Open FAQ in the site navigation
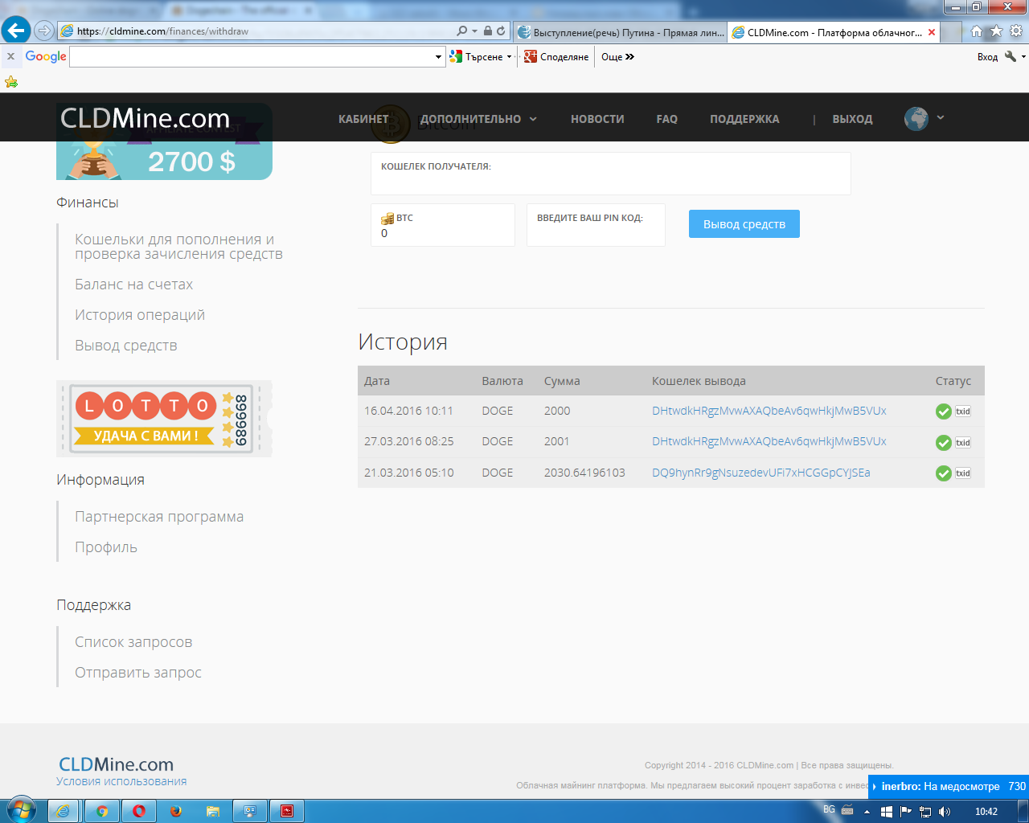Screen dimensions: 1029x823 pyautogui.click(x=666, y=119)
